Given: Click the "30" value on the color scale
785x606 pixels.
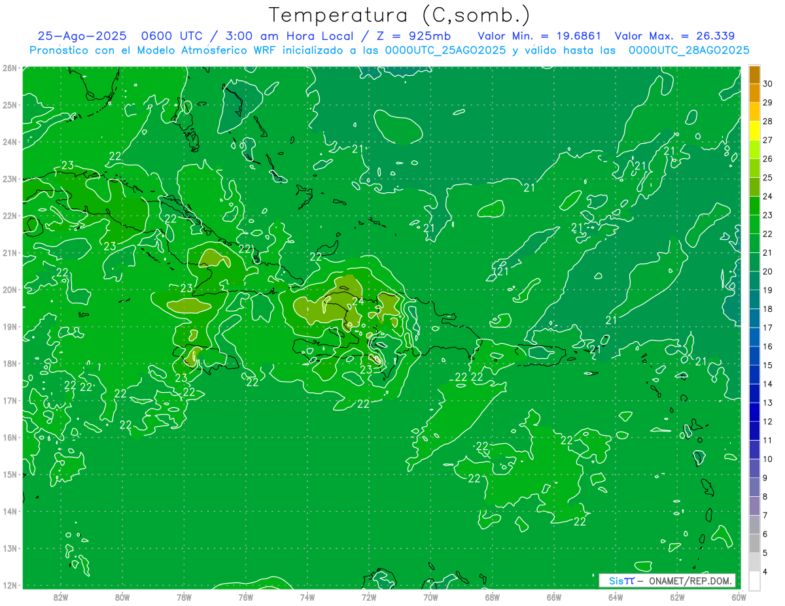Looking at the screenshot, I should [768, 84].
